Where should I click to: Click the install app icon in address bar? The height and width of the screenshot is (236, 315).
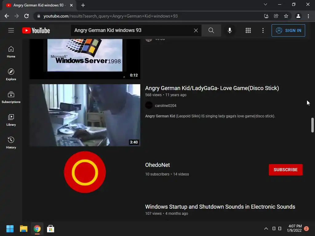(x=266, y=16)
